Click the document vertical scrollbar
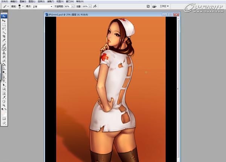Viewport: 226px width, 162px height. click(x=178, y=89)
